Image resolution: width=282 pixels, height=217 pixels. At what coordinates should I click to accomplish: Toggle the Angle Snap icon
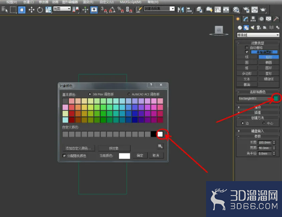(112, 10)
